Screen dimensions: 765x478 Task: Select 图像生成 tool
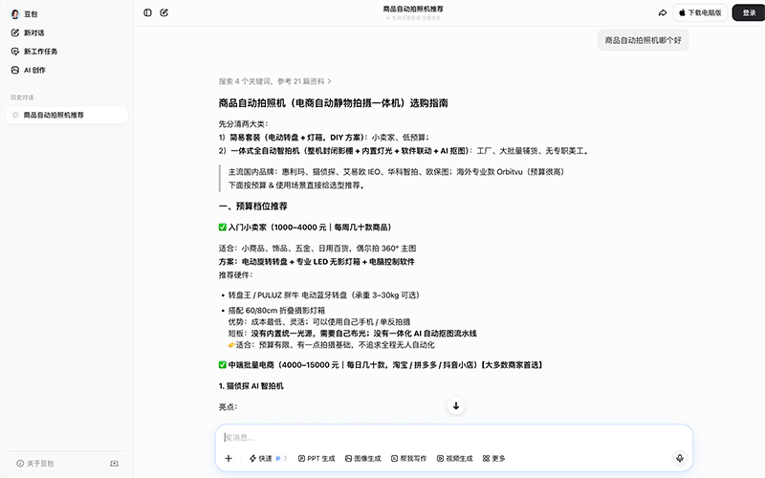click(363, 458)
